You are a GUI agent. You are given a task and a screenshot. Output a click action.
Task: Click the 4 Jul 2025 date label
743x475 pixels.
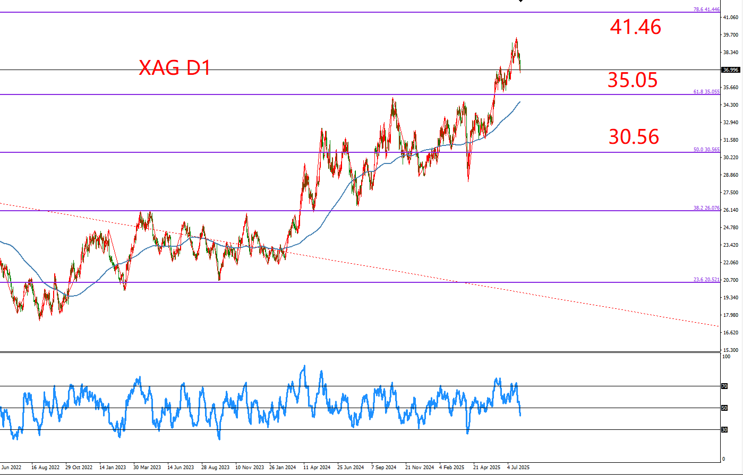click(x=519, y=468)
